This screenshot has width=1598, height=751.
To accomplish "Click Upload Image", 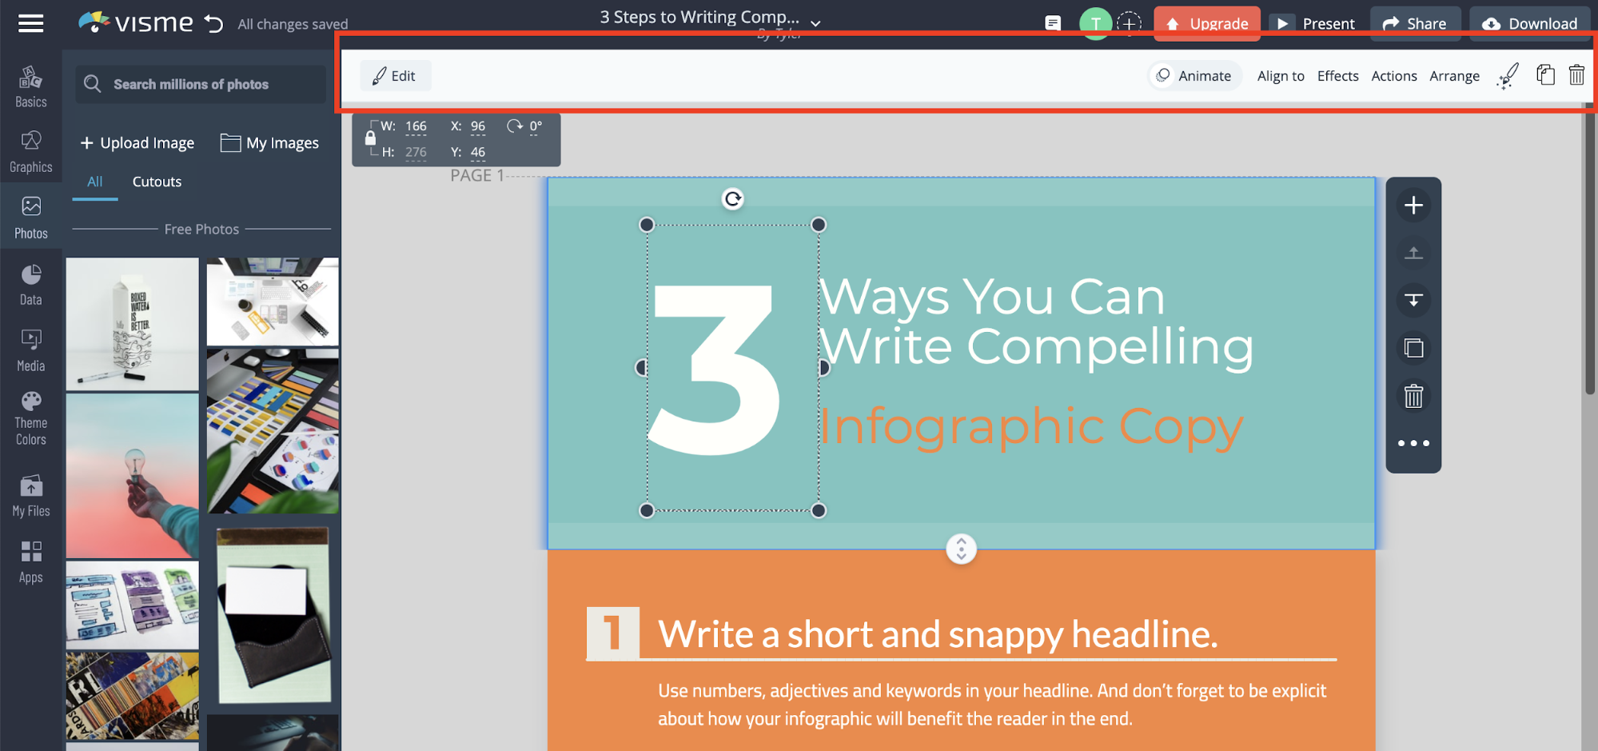I will [137, 143].
